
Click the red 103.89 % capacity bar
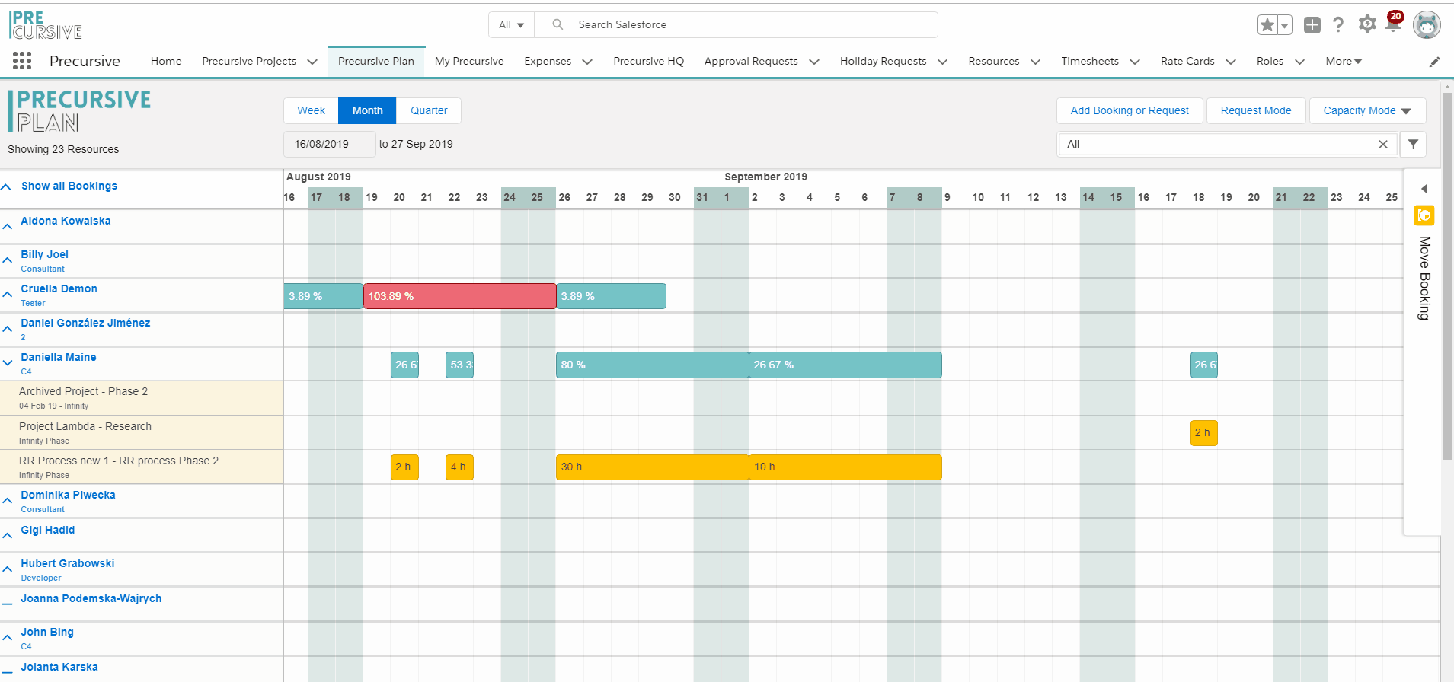coord(459,296)
